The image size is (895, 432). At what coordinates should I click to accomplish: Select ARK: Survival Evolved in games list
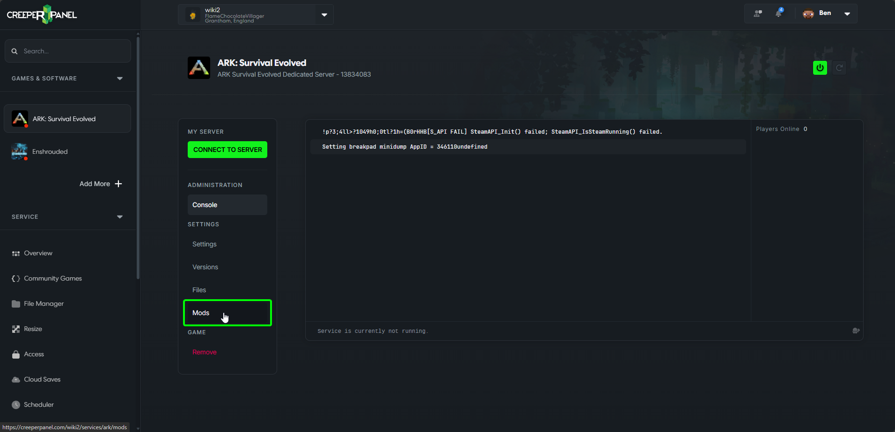(x=67, y=119)
